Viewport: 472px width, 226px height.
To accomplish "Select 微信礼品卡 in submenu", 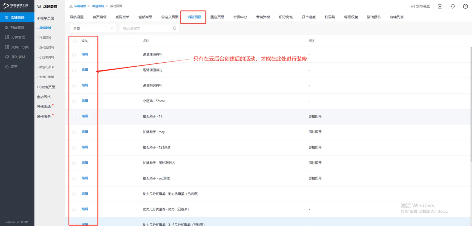I will 47,67.
